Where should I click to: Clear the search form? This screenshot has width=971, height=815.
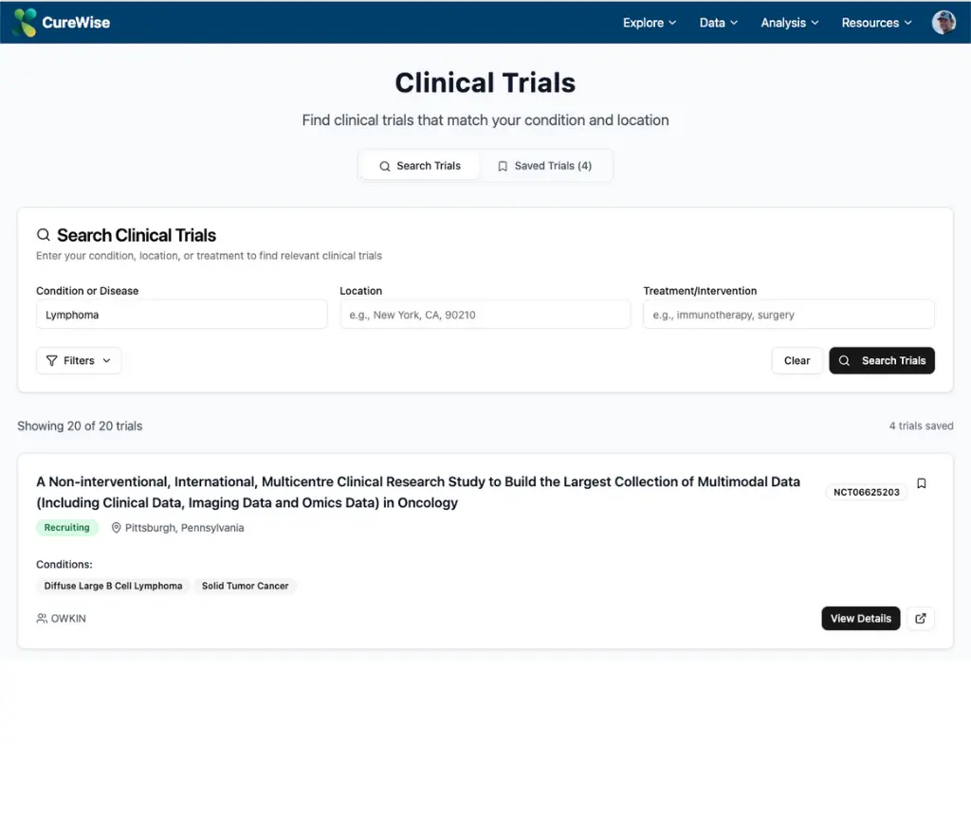(x=797, y=360)
